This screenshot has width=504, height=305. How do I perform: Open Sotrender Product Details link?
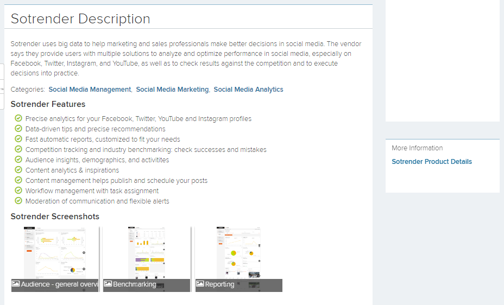[x=432, y=162]
